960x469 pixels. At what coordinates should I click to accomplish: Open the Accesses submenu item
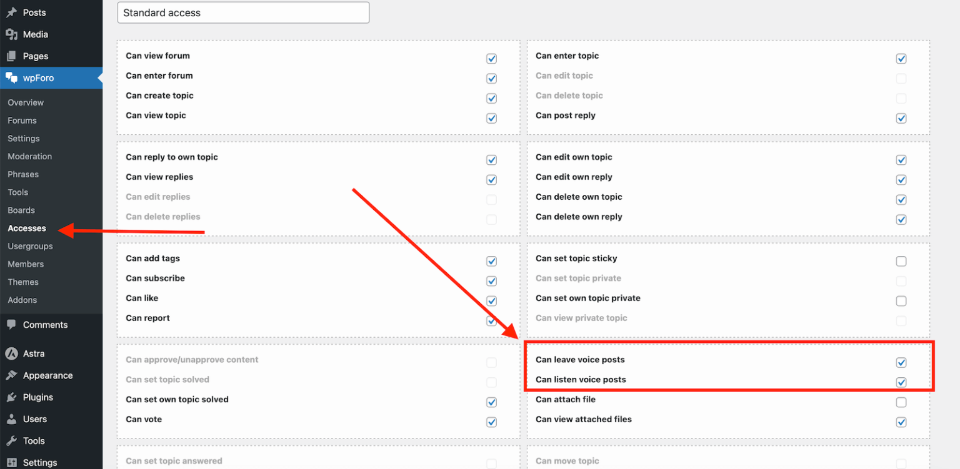point(27,229)
